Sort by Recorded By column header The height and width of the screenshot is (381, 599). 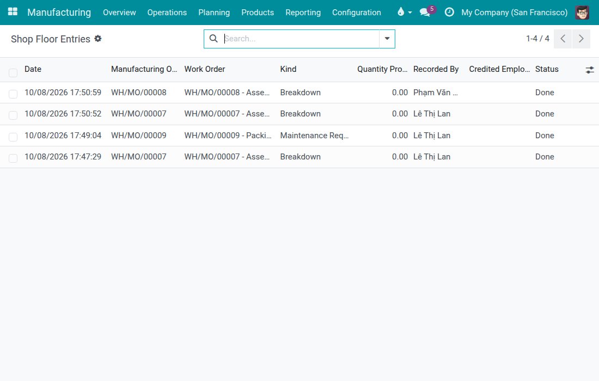pyautogui.click(x=436, y=69)
